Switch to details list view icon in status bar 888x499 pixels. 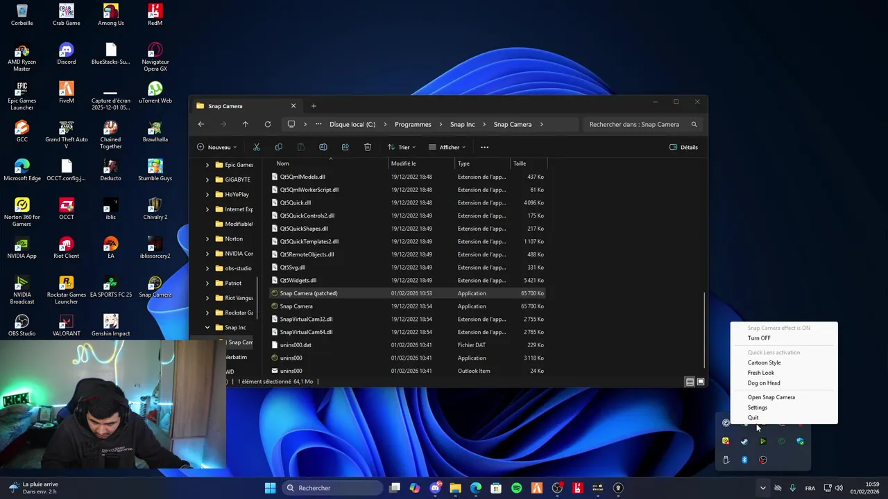point(690,382)
